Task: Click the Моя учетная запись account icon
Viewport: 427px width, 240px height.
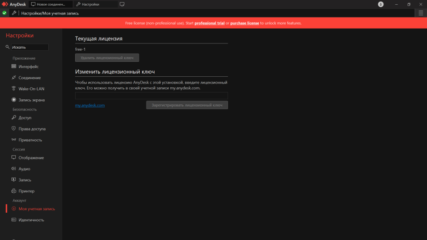Action: (x=14, y=208)
